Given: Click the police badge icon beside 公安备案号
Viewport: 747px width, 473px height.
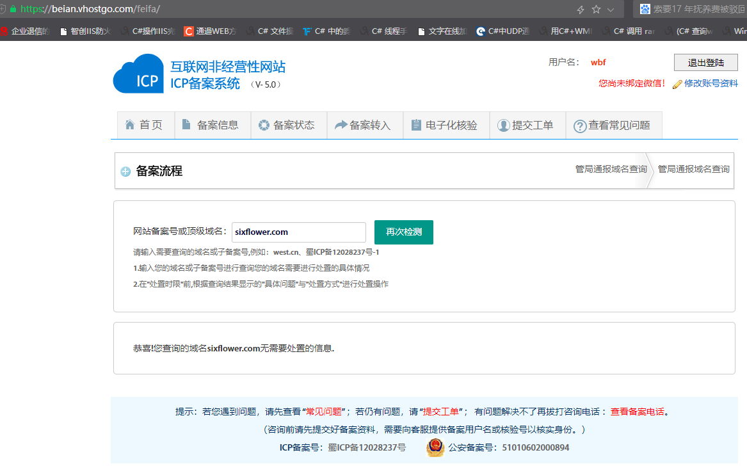Looking at the screenshot, I should 435,449.
